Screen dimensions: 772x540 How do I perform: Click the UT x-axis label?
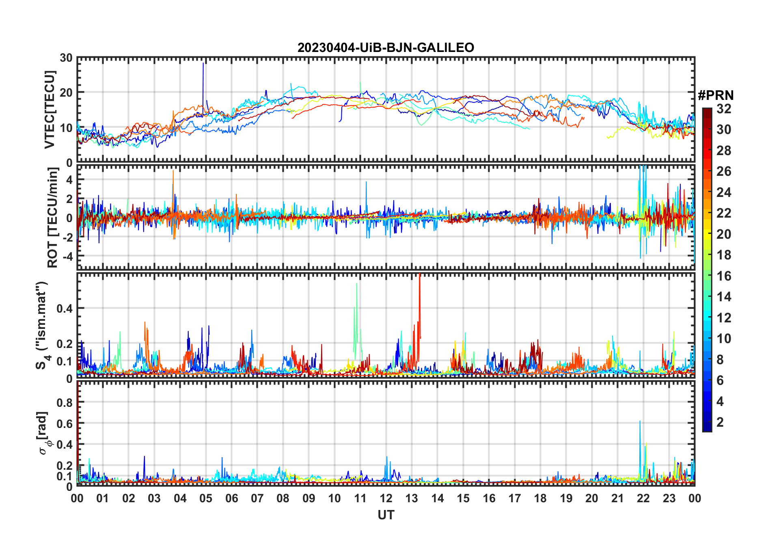[386, 515]
